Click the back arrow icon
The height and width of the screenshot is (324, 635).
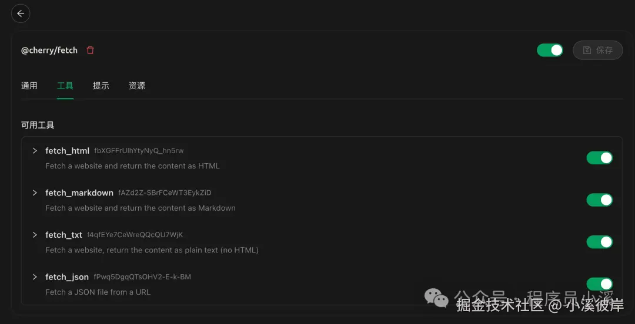[x=21, y=14]
